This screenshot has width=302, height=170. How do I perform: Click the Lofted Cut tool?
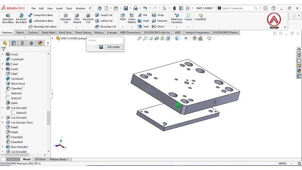coord(104,21)
